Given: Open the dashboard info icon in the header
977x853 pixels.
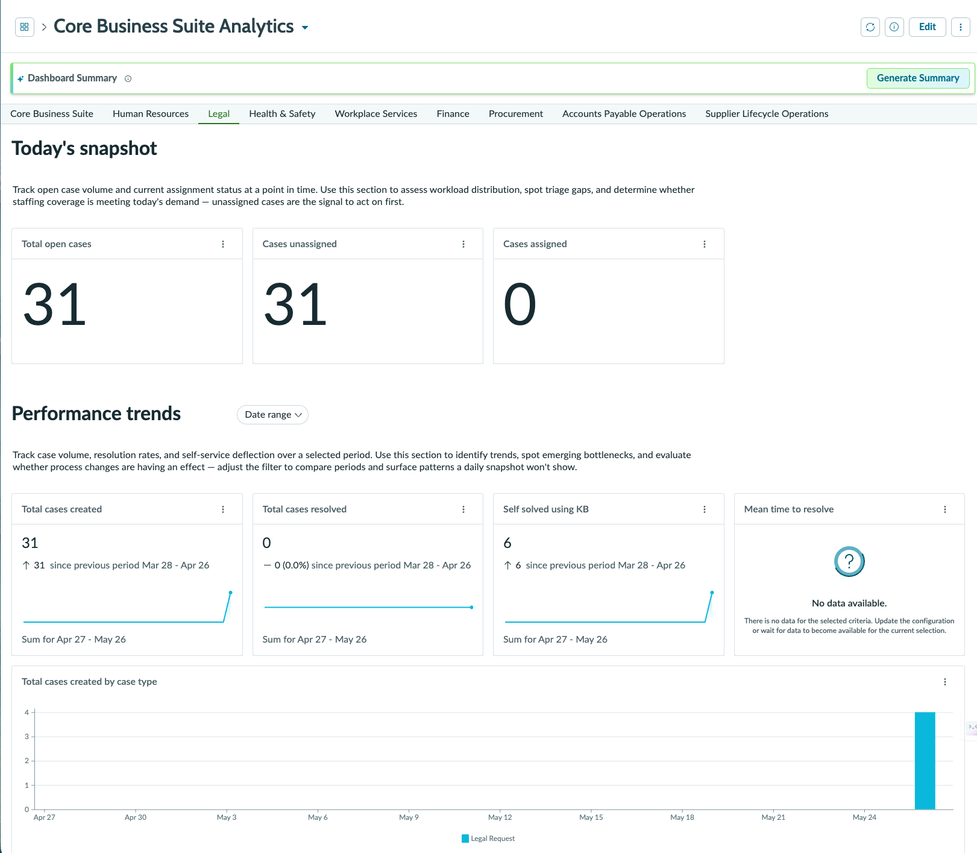Looking at the screenshot, I should [894, 27].
